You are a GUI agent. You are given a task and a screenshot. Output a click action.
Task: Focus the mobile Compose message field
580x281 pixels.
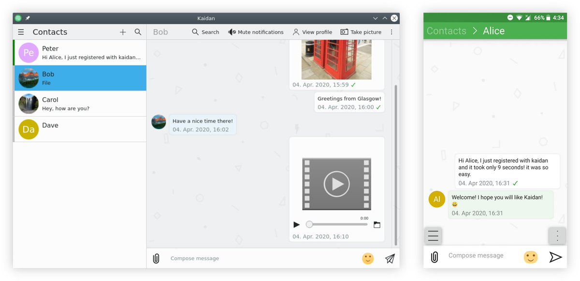click(481, 256)
